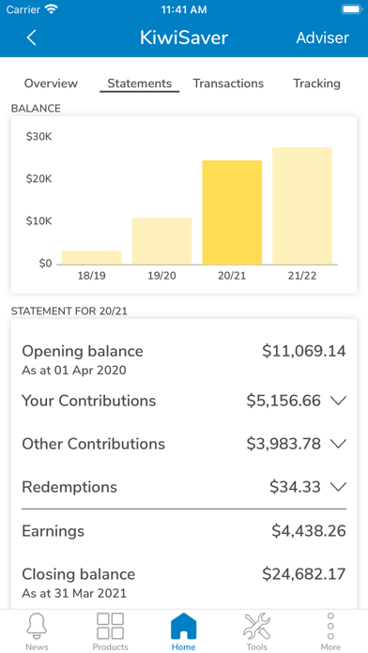Tap the battery status icon
This screenshot has width=368, height=653.
[352, 9]
